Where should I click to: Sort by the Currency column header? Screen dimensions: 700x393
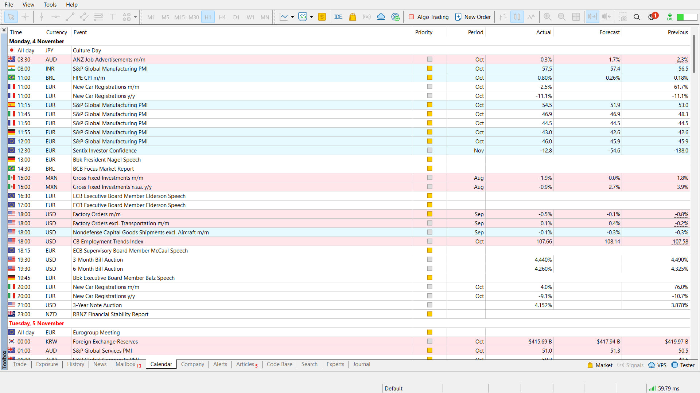click(57, 32)
